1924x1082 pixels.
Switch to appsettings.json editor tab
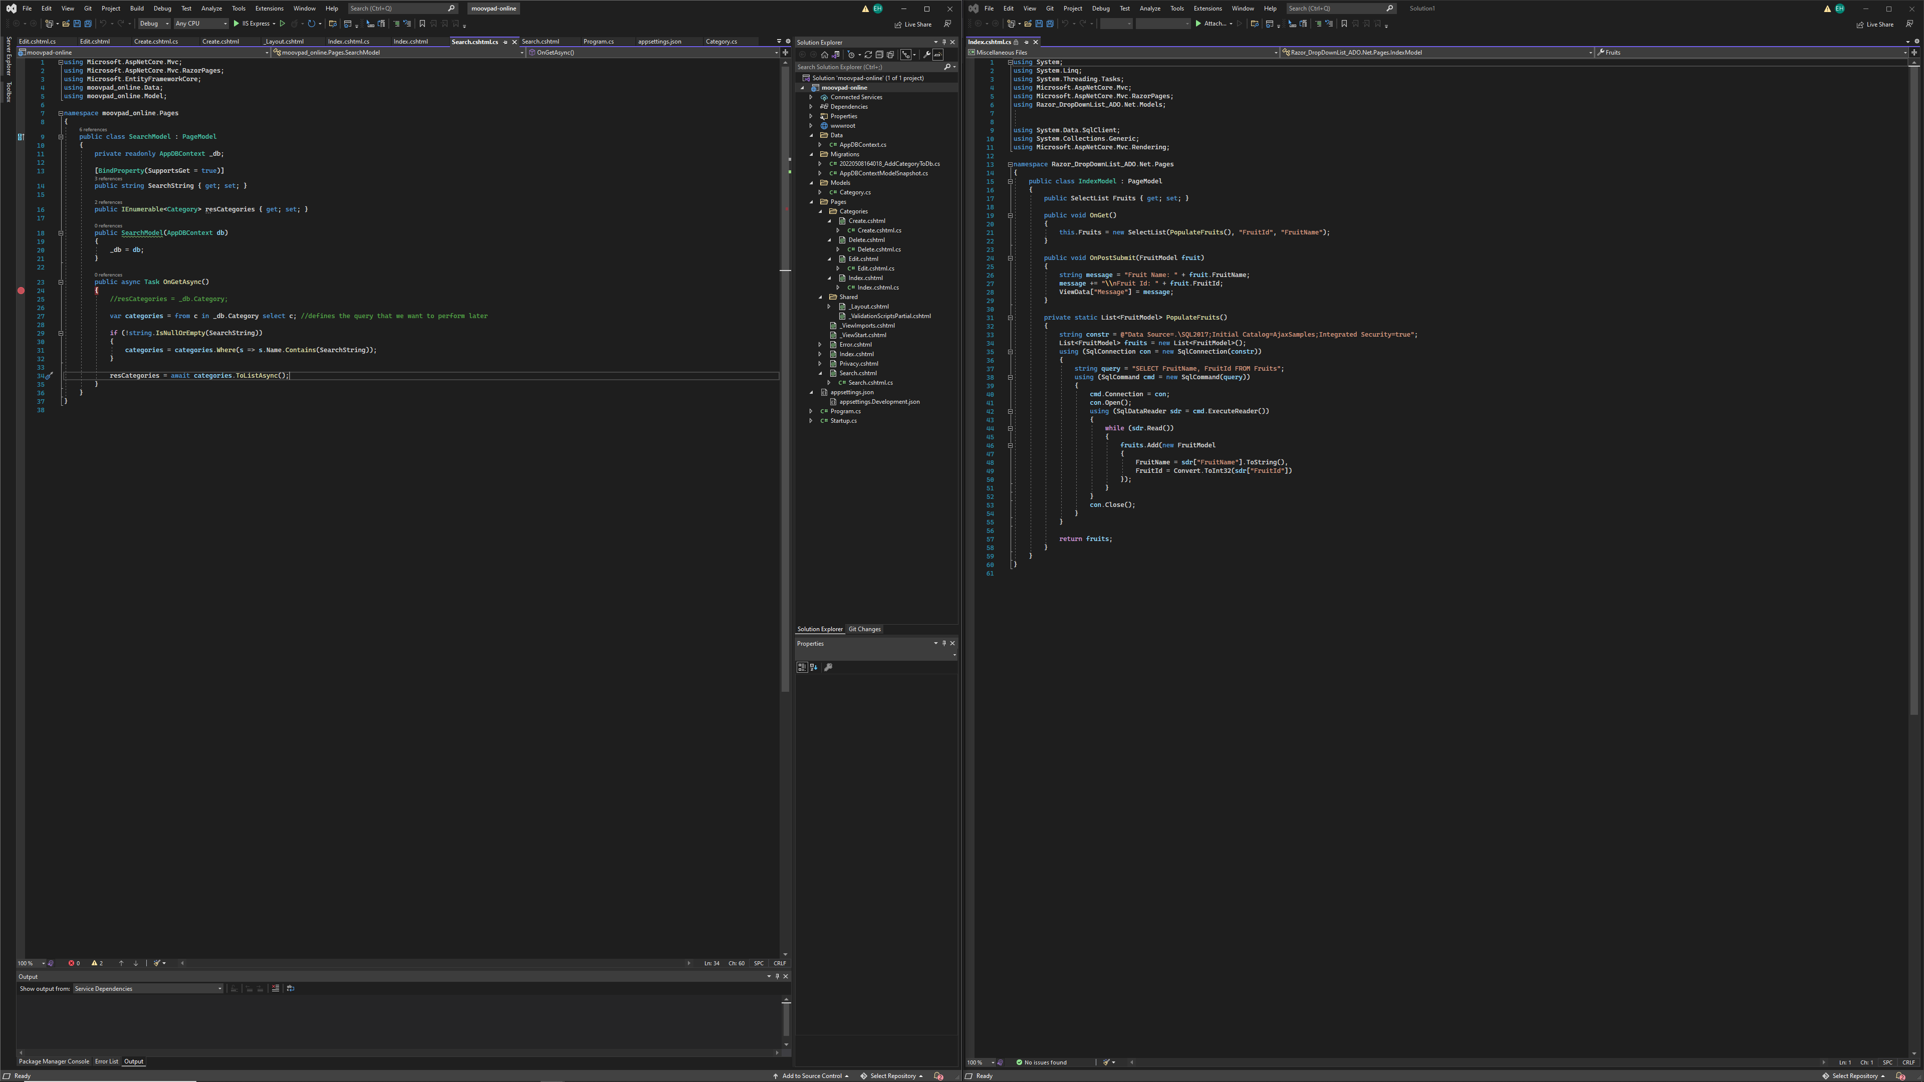[x=659, y=42]
